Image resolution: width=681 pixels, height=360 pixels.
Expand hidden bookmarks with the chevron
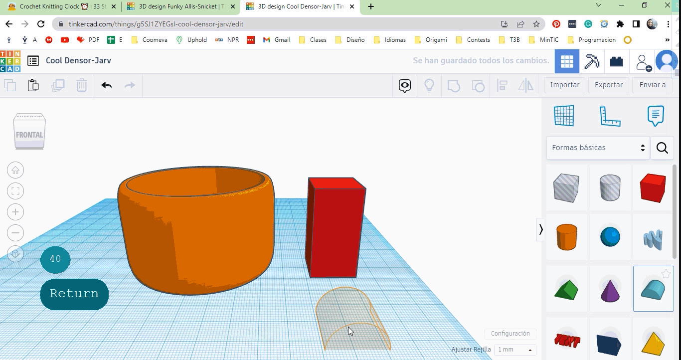[x=667, y=39]
